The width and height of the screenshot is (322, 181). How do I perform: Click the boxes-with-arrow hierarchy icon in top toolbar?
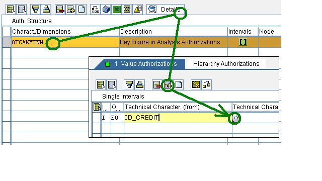(x=96, y=10)
